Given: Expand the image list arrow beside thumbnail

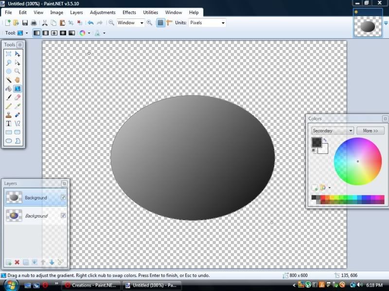Looking at the screenshot, I should [x=386, y=23].
